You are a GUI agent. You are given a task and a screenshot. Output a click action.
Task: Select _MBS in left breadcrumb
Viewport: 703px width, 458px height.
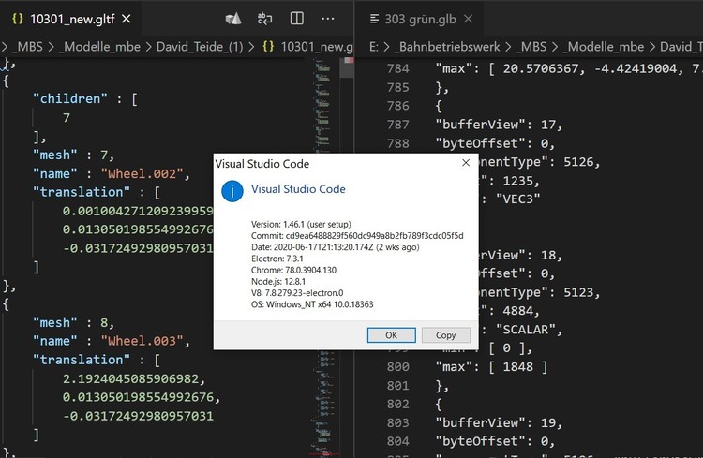[27, 47]
